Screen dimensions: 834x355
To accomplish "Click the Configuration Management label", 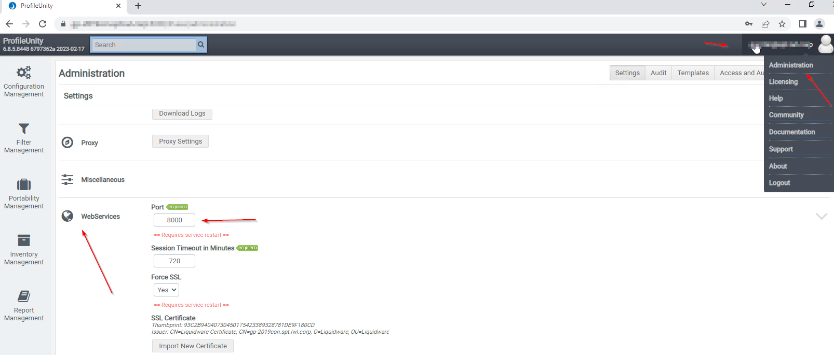I will point(24,90).
